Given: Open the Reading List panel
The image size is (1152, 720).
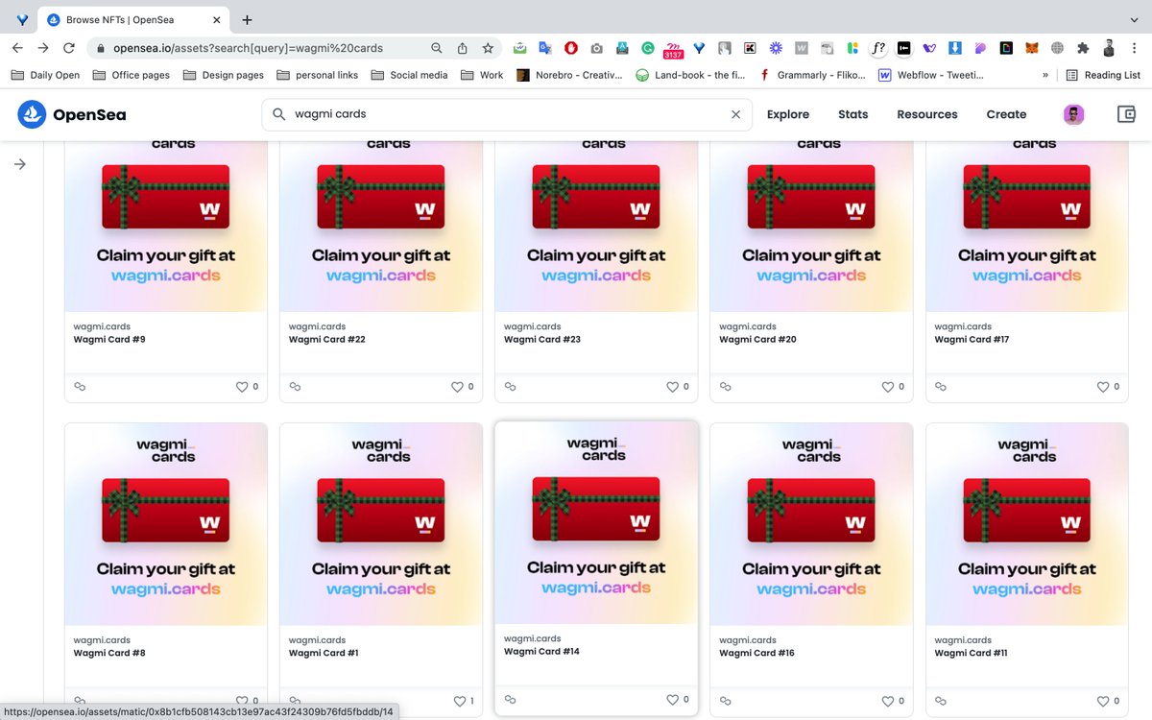Looking at the screenshot, I should click(x=1103, y=75).
